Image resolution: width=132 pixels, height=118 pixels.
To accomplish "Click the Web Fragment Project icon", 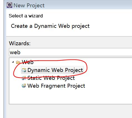I will coord(24,86).
